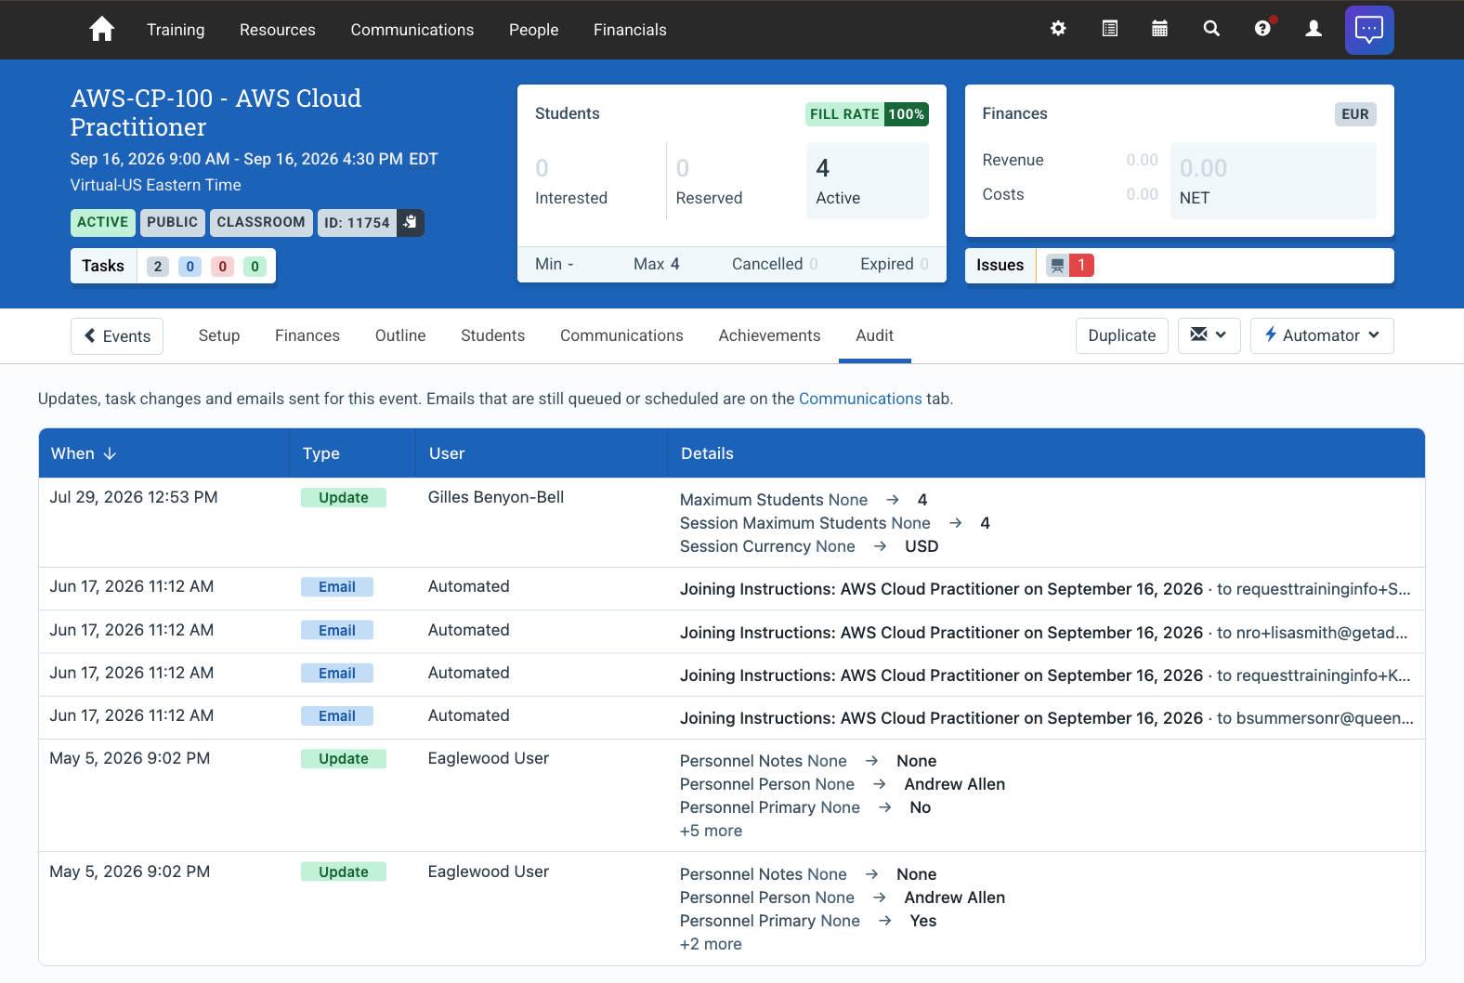This screenshot has width=1464, height=983.
Task: Open the settings gear icon
Action: 1058,29
